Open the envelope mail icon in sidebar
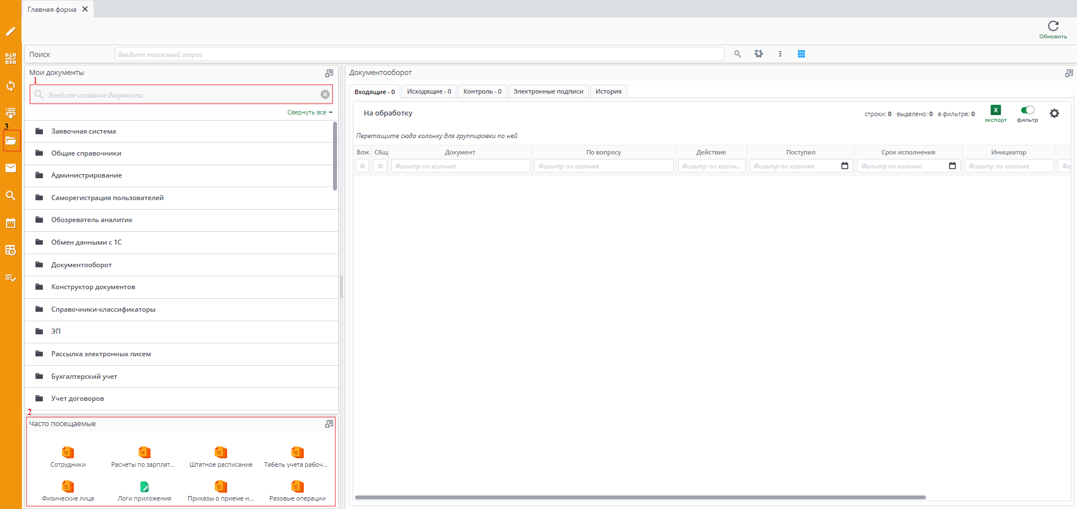Viewport: 1077px width, 509px height. point(11,168)
